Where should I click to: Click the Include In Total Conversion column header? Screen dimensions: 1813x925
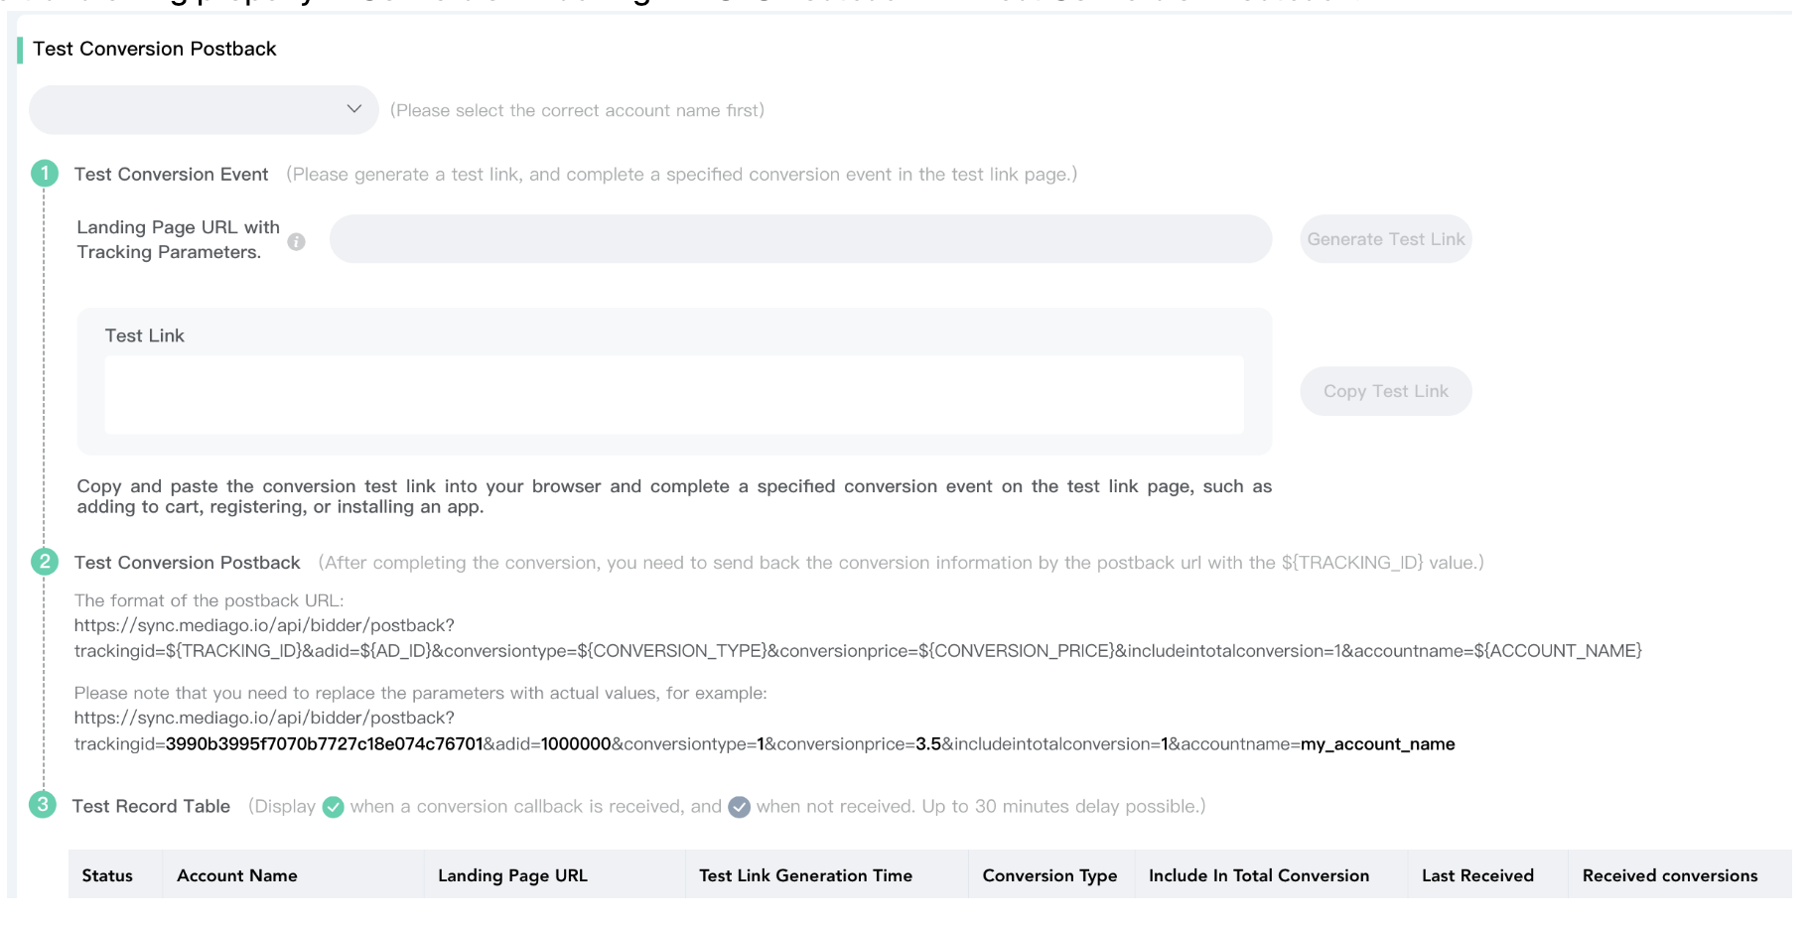pos(1259,875)
